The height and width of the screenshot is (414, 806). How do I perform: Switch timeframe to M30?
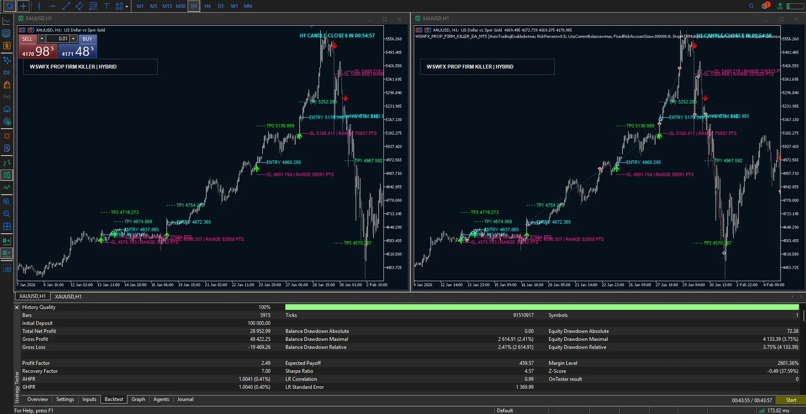(180, 6)
